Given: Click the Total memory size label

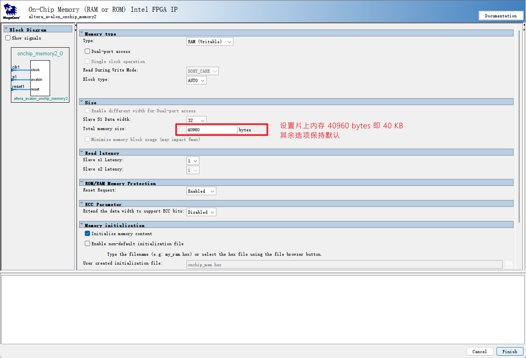Looking at the screenshot, I should (x=105, y=129).
